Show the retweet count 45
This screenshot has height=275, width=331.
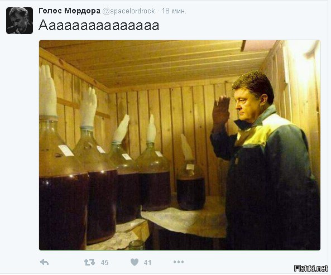coord(105,263)
